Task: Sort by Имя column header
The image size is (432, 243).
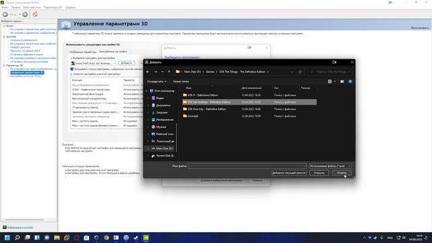Action: click(188, 88)
